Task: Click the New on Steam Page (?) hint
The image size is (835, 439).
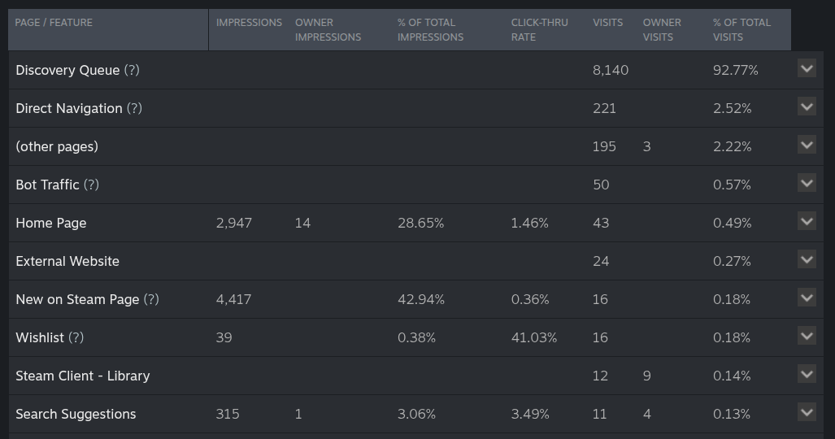Action: click(151, 299)
